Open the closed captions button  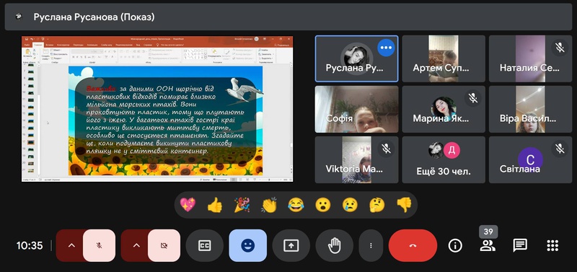click(204, 245)
